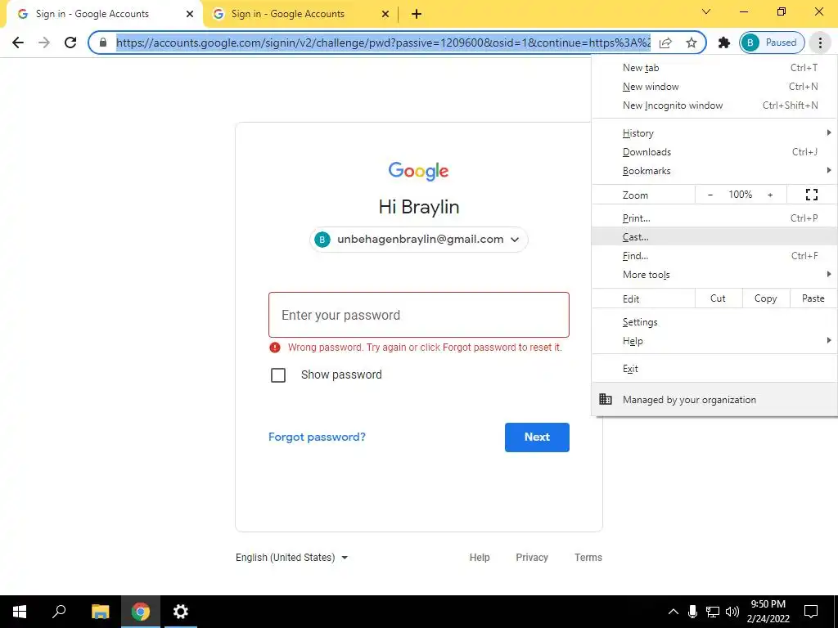Viewport: 838px width, 628px height.
Task: Click the Help footer link
Action: (x=480, y=558)
